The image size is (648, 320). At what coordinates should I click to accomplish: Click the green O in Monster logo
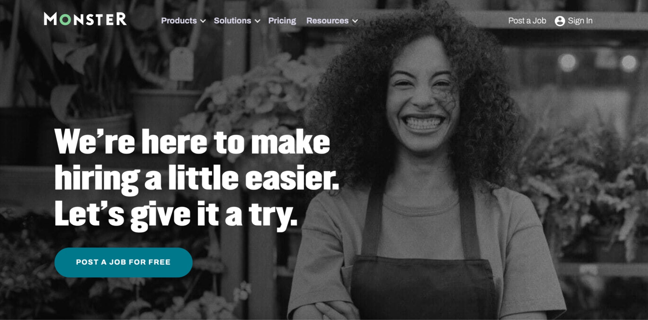coord(65,20)
